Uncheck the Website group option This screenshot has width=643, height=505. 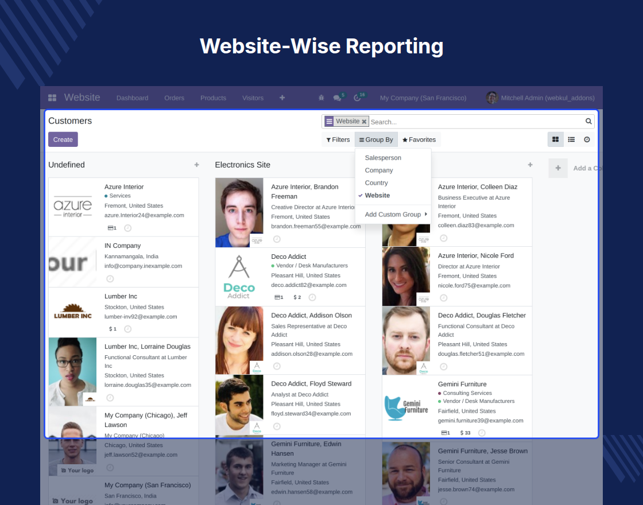coord(377,196)
